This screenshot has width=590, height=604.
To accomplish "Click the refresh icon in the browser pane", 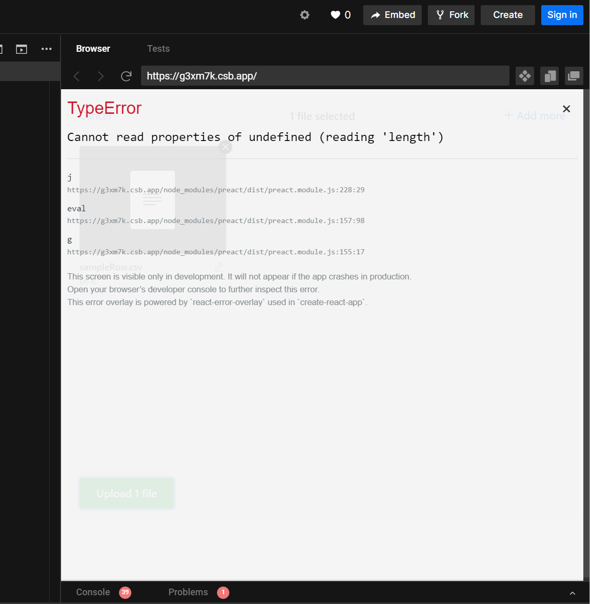I will coord(126,76).
